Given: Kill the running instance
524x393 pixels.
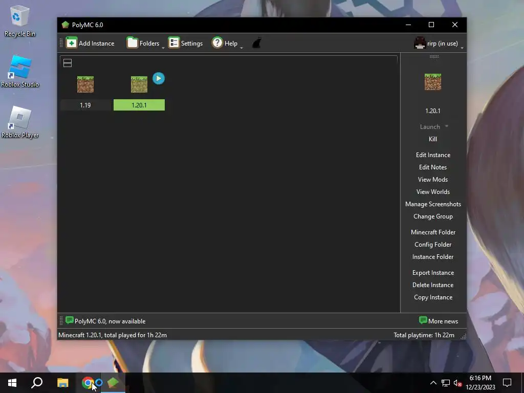Looking at the screenshot, I should click(433, 139).
